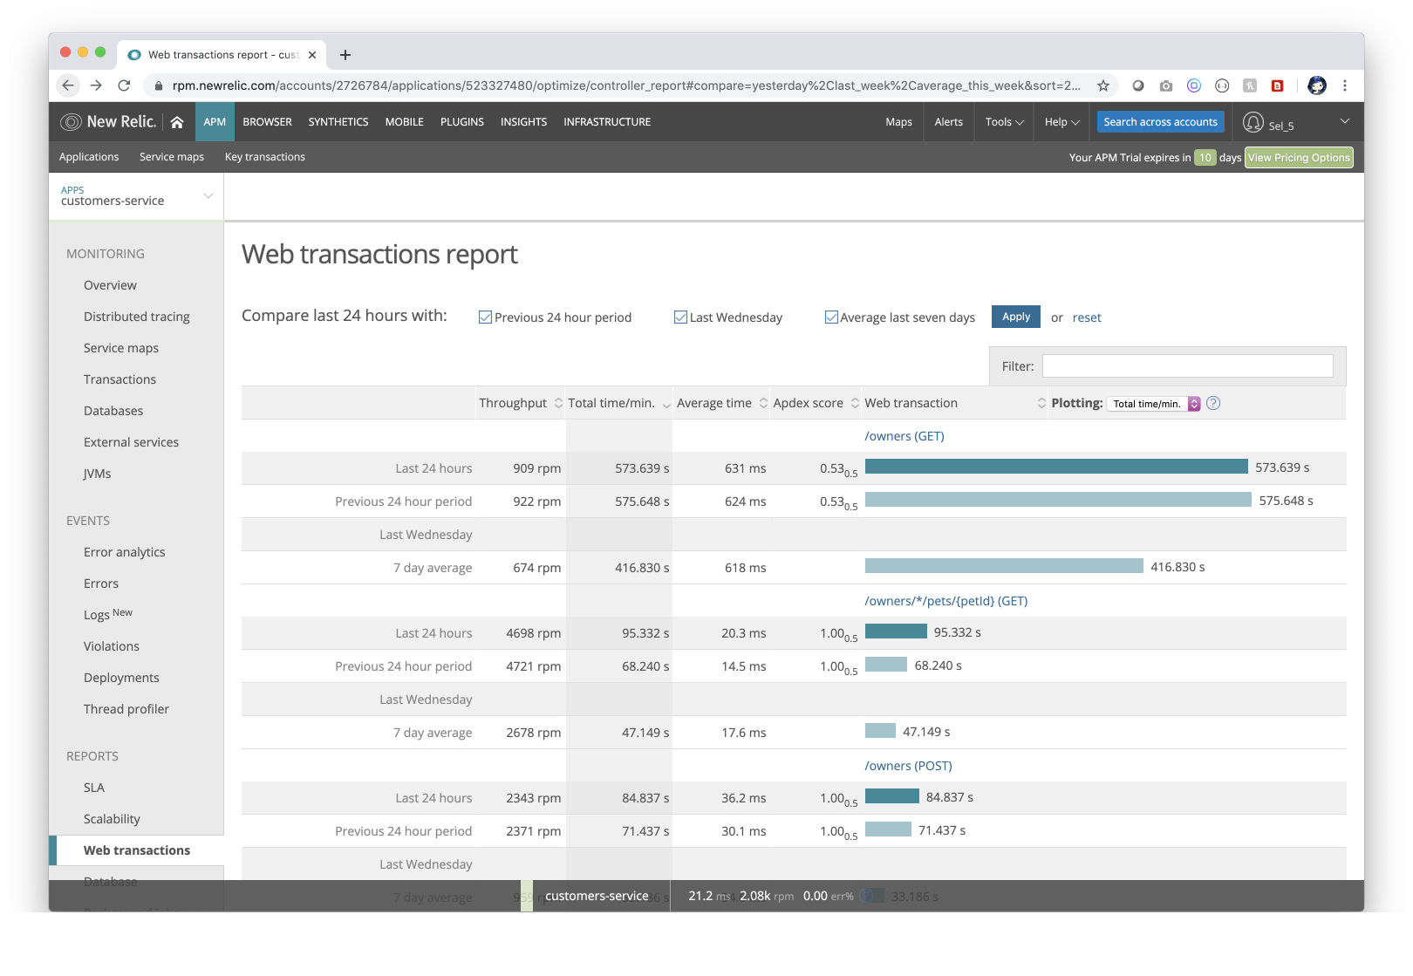Viewport: 1413px width, 976px height.
Task: Switch to SYNTHETICS tab
Action: click(338, 122)
